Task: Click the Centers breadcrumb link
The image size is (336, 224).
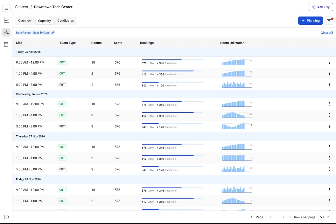Action: click(x=22, y=7)
